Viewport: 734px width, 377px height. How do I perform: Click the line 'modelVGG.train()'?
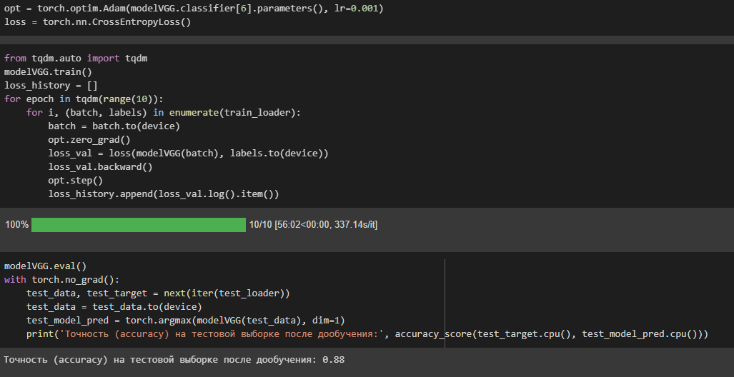[48, 72]
